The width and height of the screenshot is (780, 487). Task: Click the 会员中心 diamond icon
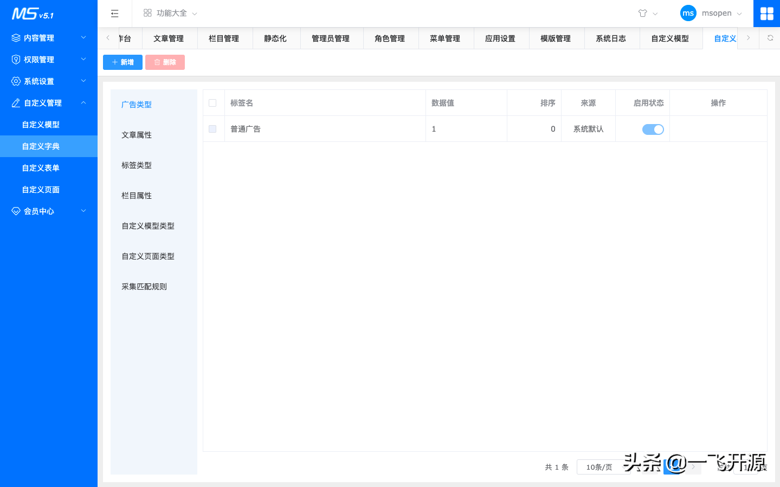[16, 211]
